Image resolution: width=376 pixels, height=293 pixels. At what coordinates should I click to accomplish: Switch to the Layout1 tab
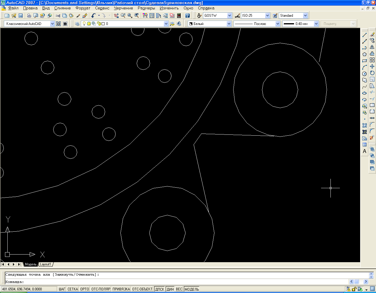point(46,264)
